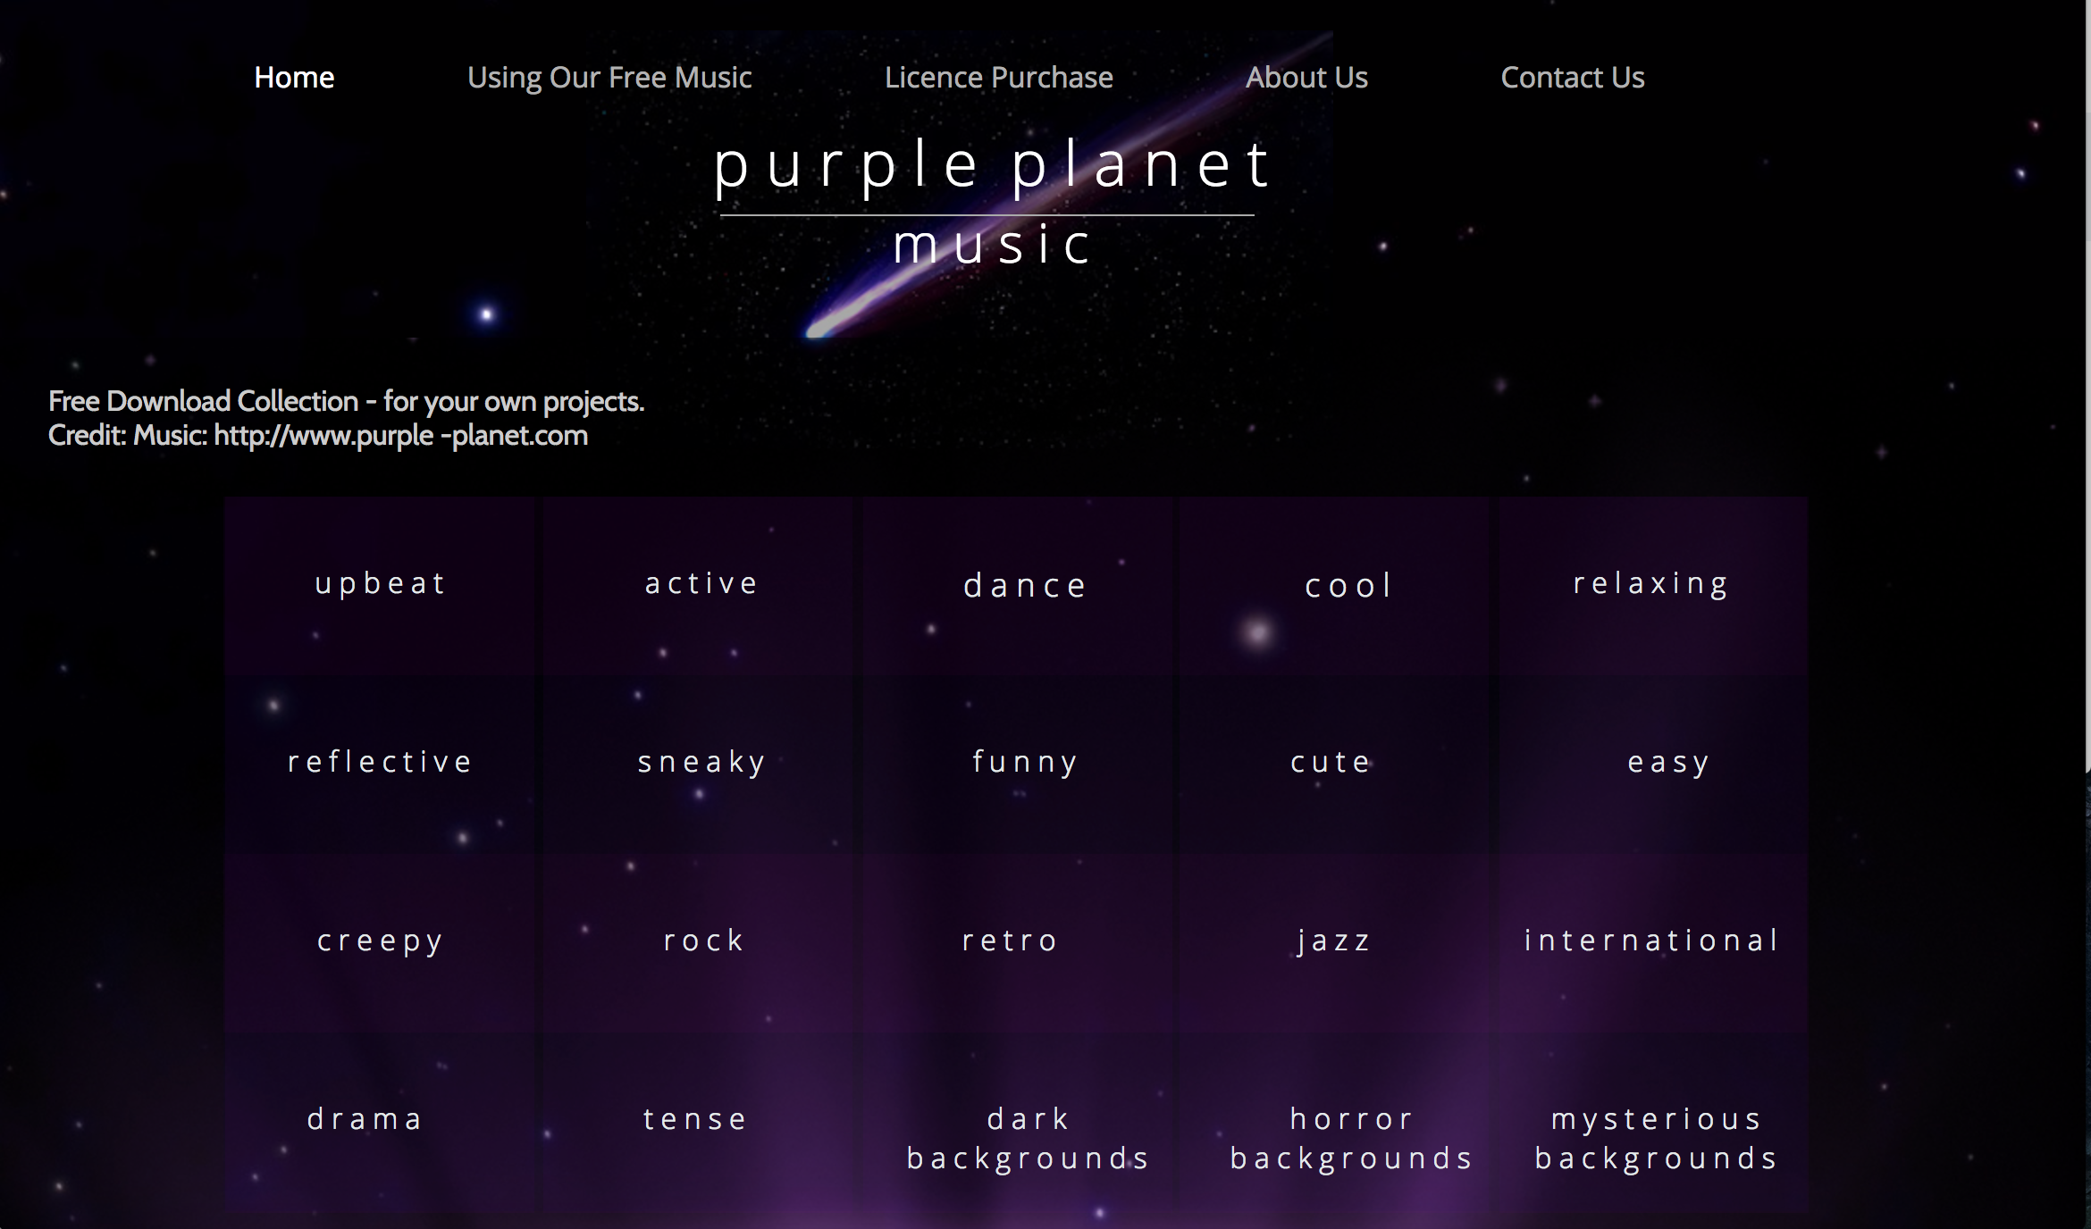Click the purple planet music logo
The width and height of the screenshot is (2091, 1229).
tap(992, 203)
